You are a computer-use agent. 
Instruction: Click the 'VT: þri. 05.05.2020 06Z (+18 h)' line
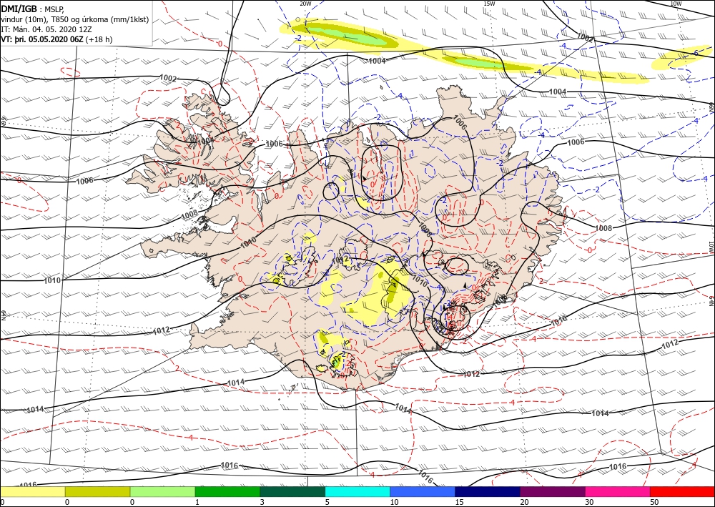56,39
